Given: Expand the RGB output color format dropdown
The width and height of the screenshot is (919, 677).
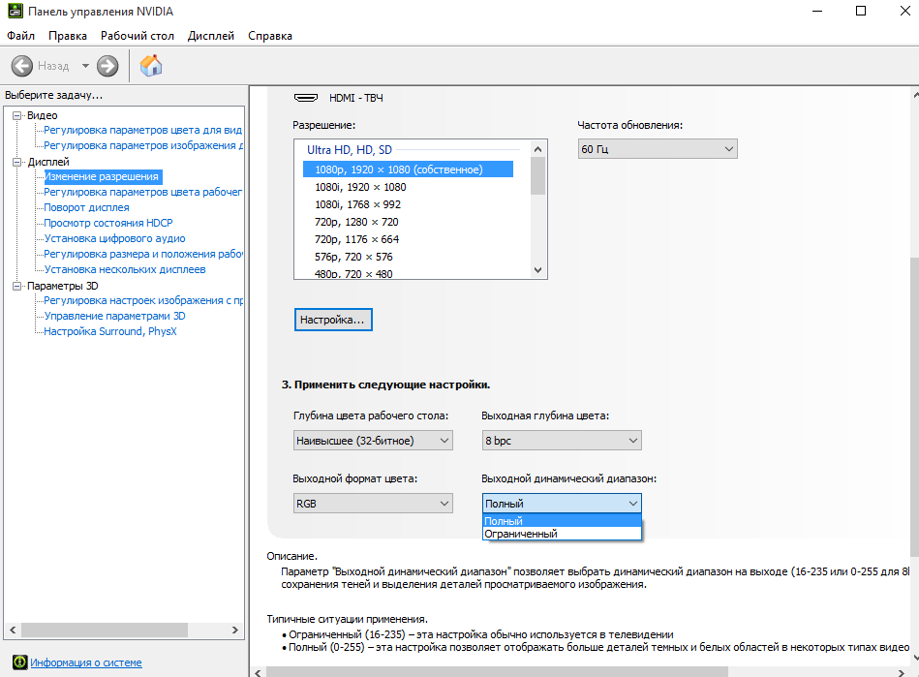Looking at the screenshot, I should [373, 503].
